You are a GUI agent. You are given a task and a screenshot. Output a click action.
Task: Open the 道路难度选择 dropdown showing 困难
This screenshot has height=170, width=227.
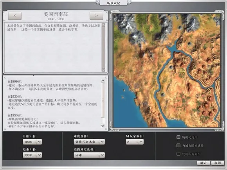89,155
